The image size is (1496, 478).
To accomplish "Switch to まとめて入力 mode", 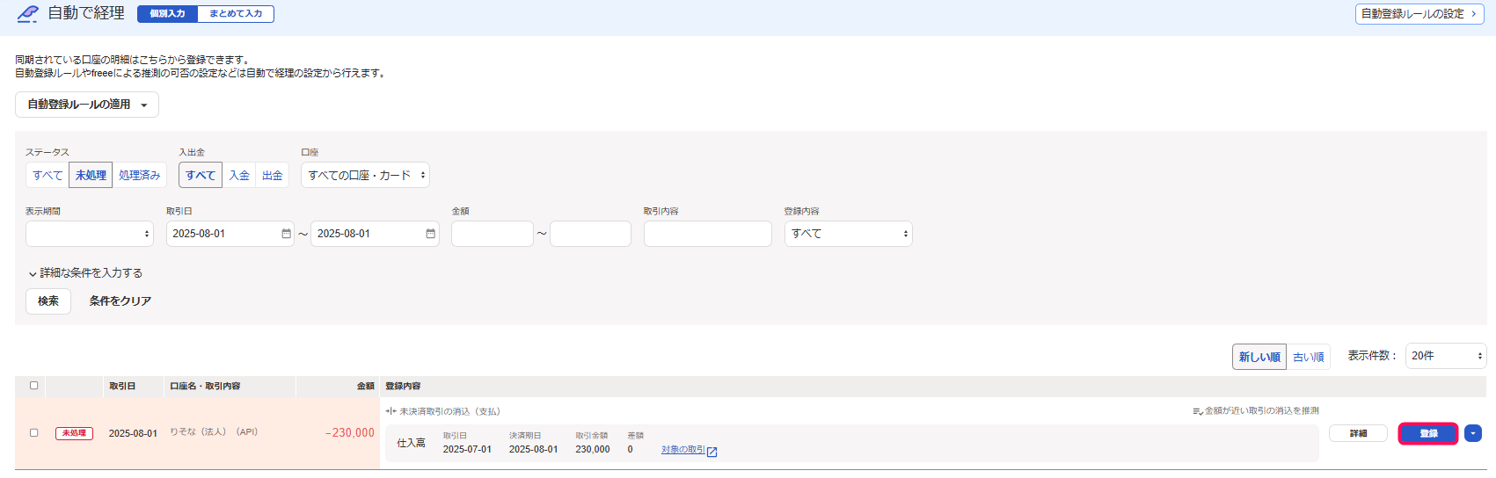I will coord(236,14).
